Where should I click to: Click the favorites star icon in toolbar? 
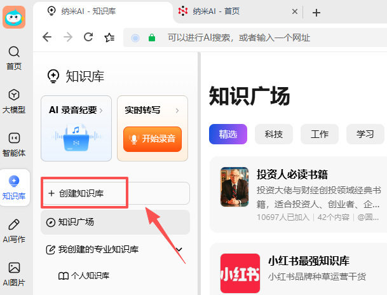pyautogui.click(x=109, y=38)
